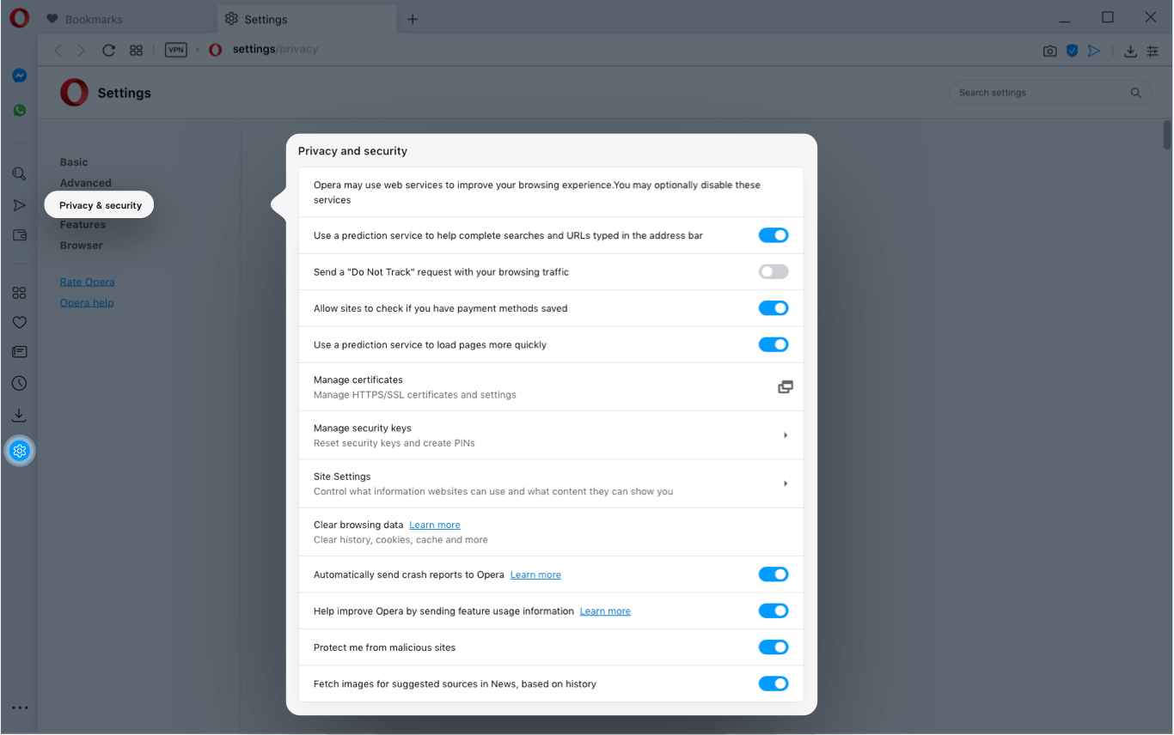The width and height of the screenshot is (1174, 735).
Task: Click the Search settings field
Action: (1040, 93)
